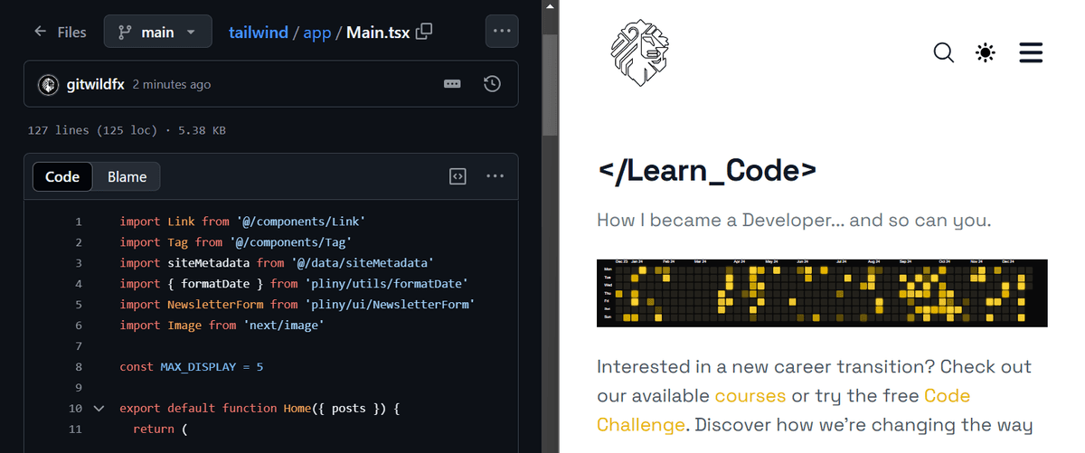The image size is (1085, 453).
Task: Copy the Main.tsx file path
Action: [x=424, y=32]
